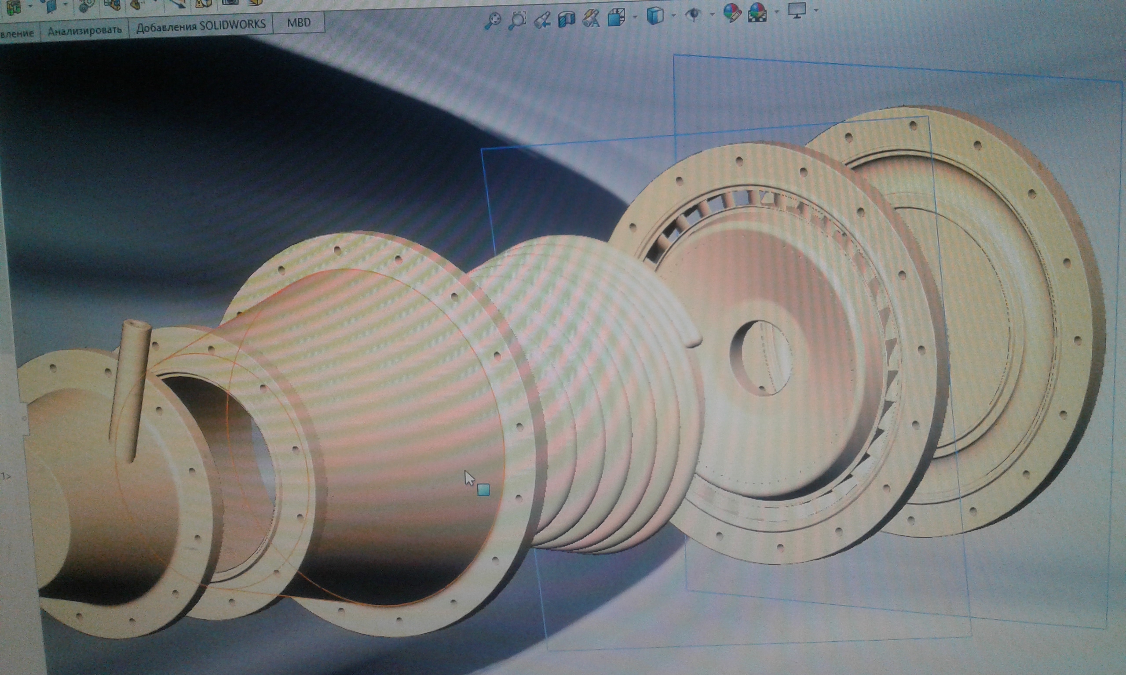
Task: Open the Добавления SOLIDWORKS tab
Action: coord(201,25)
